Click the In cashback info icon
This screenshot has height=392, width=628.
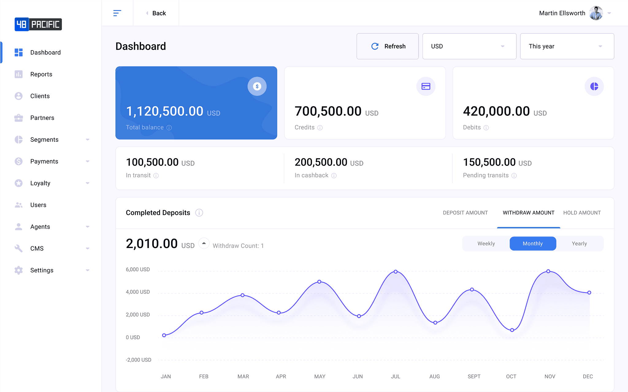(x=334, y=175)
